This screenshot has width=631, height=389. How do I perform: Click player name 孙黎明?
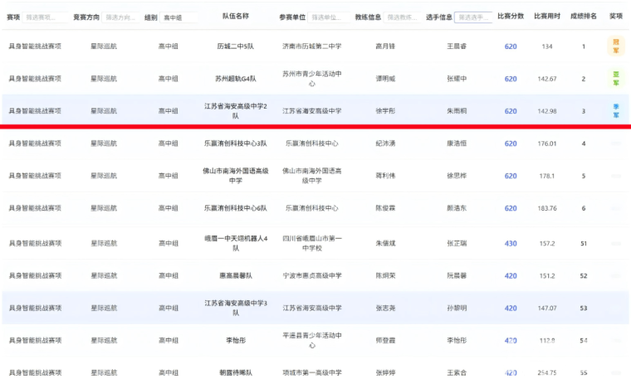[457, 308]
